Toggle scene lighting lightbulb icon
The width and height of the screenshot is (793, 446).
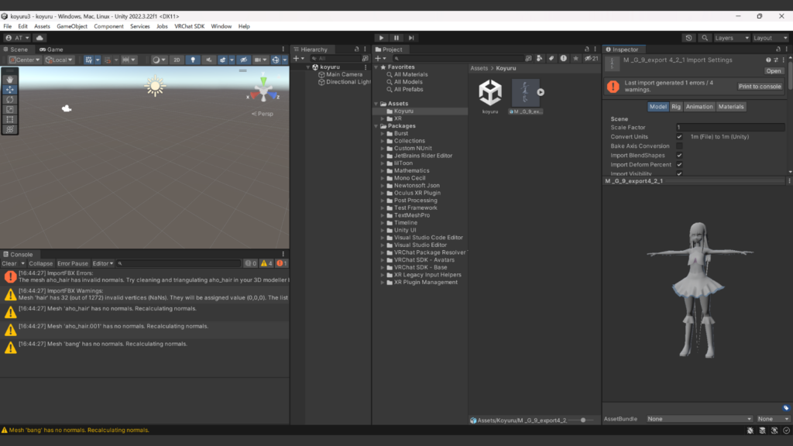(x=194, y=60)
